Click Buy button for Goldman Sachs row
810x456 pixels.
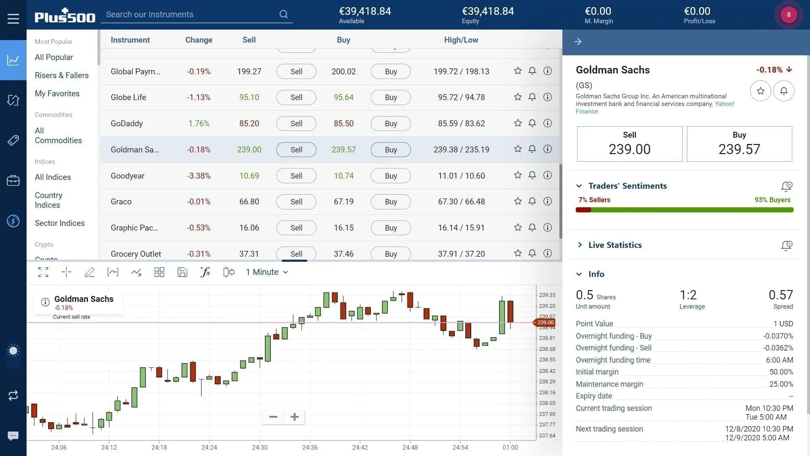[x=391, y=150]
